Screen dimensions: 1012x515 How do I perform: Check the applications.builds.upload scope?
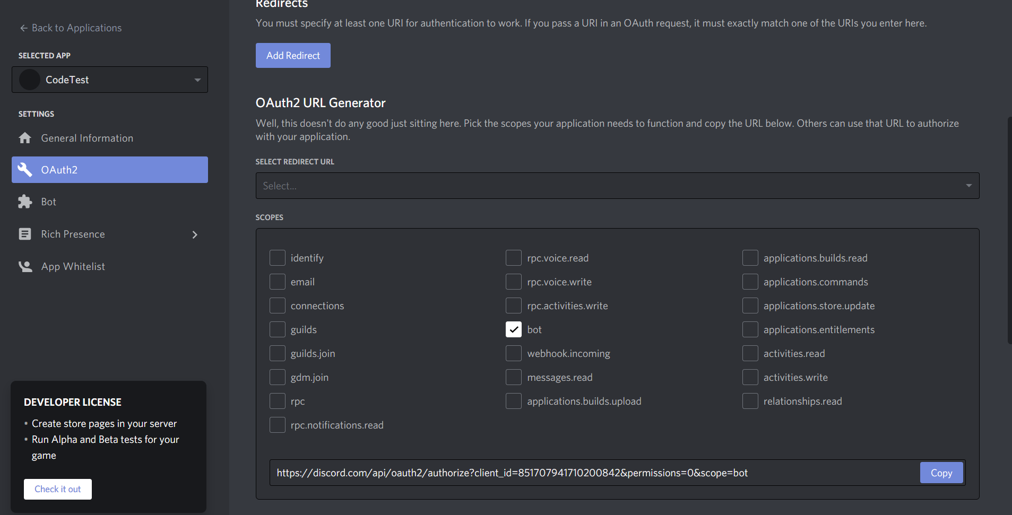[x=514, y=401]
